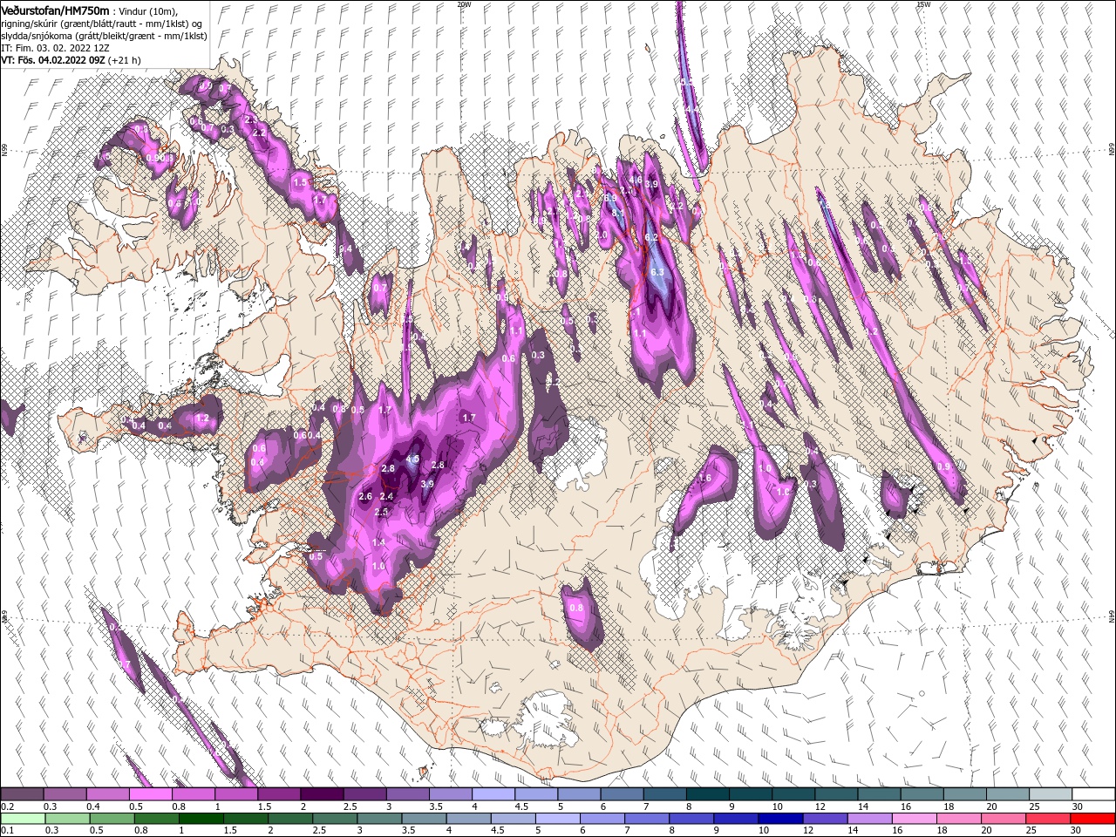Click upper-scale swatch between 2.5 and 3

pyautogui.click(x=364, y=794)
